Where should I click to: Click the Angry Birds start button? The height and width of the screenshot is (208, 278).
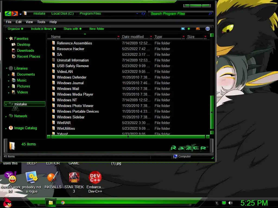coord(8,203)
